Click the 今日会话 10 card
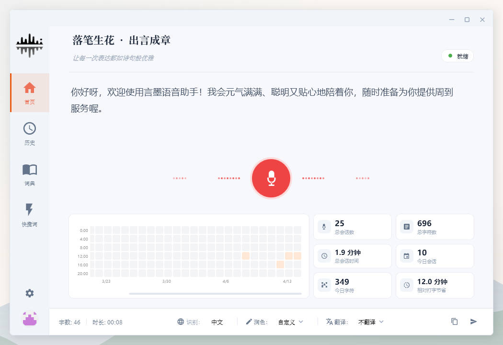The width and height of the screenshot is (503, 345). 434,256
